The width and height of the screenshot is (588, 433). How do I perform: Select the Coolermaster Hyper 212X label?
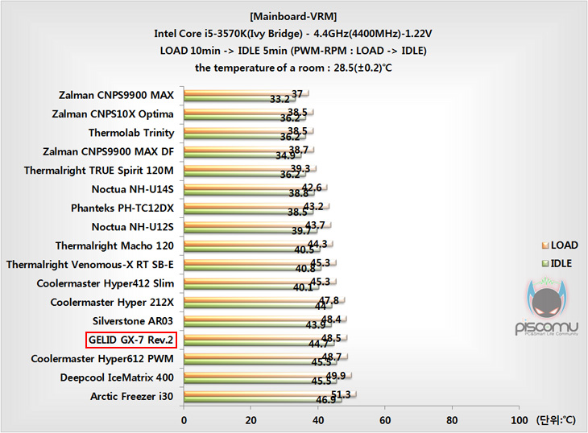[x=112, y=303]
